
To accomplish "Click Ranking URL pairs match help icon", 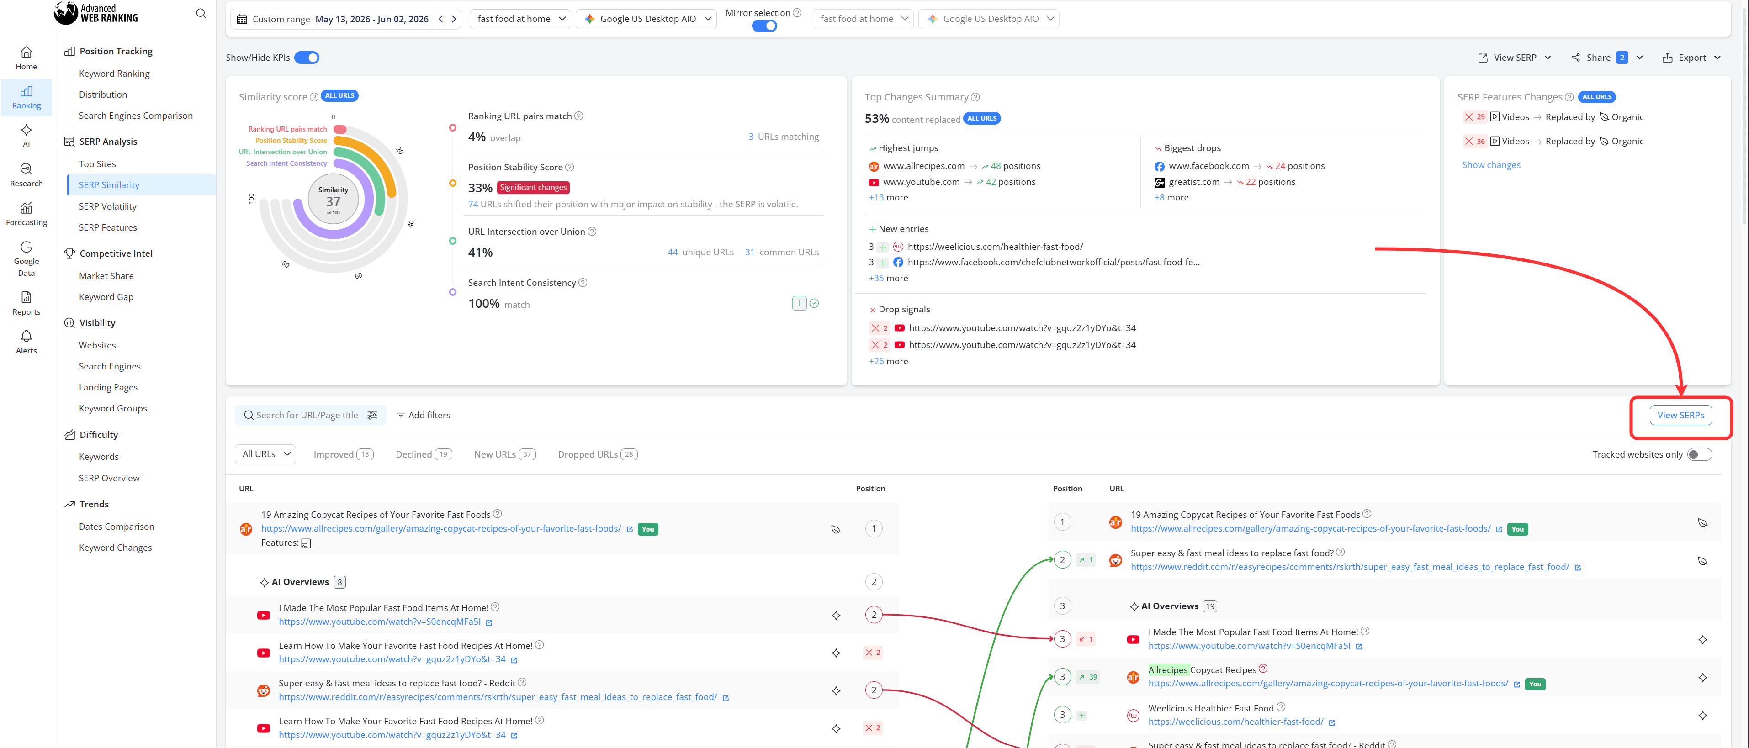I will (578, 116).
